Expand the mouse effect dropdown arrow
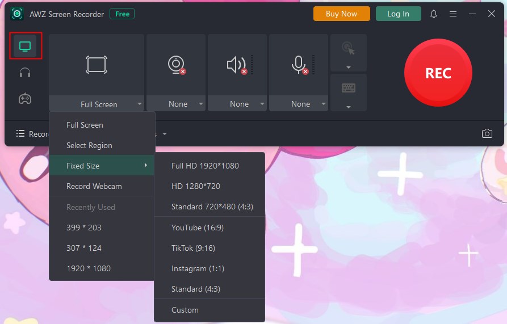Image resolution: width=507 pixels, height=324 pixels. (349, 68)
